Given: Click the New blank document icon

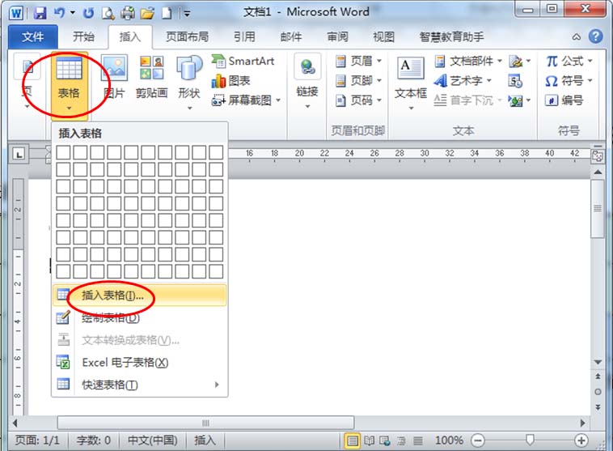Looking at the screenshot, I should click(167, 13).
